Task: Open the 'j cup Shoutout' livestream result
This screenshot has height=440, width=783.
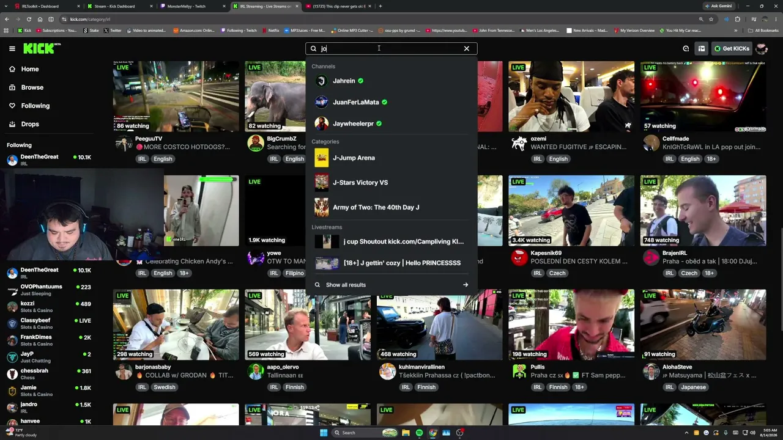Action: pos(391,241)
